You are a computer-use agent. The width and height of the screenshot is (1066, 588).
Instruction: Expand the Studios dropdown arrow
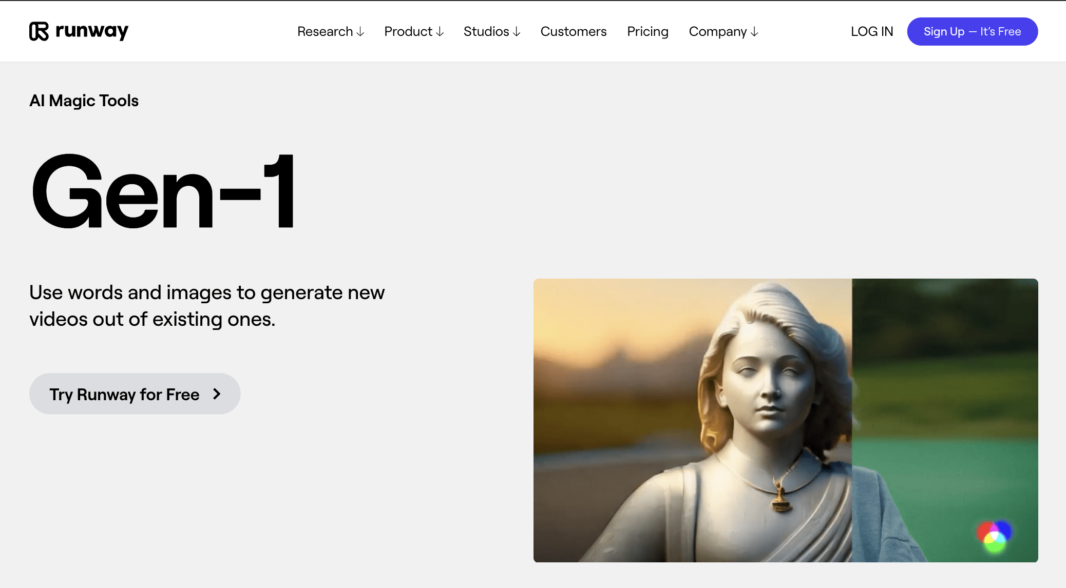tap(517, 32)
